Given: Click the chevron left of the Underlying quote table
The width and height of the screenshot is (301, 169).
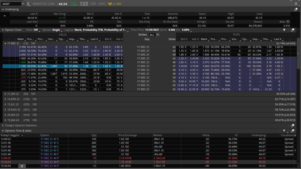Looking at the screenshot, I should (x=5, y=16).
